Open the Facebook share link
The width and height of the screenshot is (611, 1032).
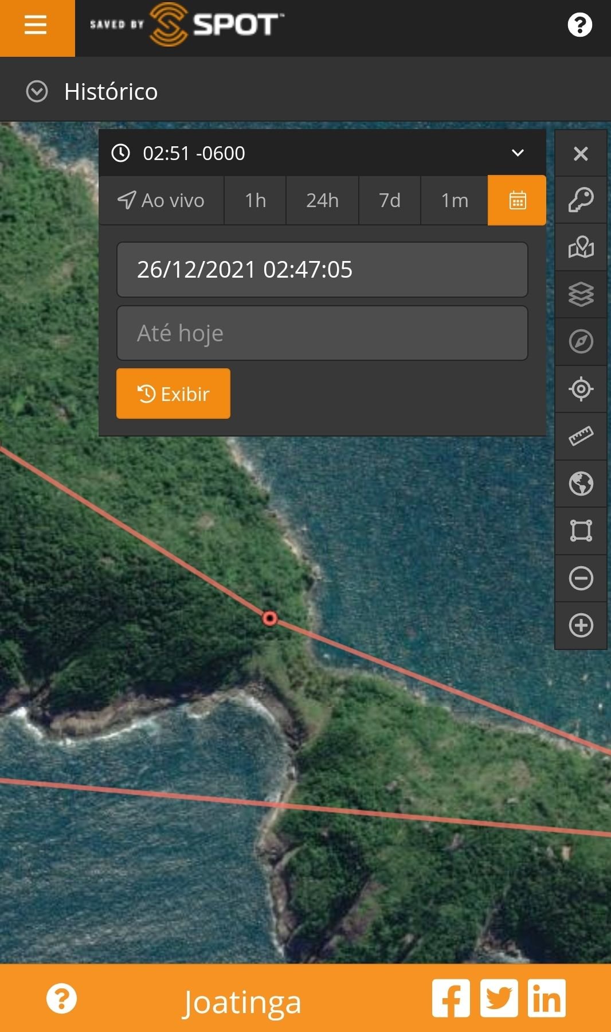pyautogui.click(x=451, y=999)
